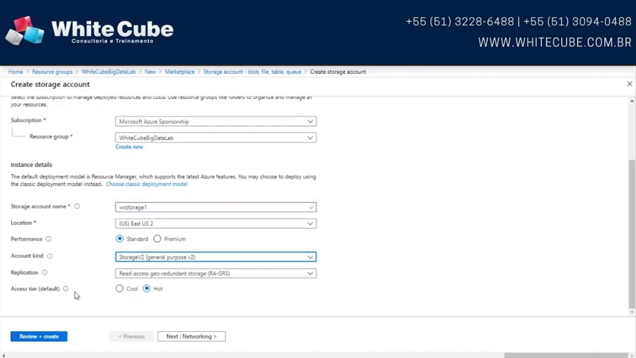
Task: Go to the Home breadcrumb
Action: pyautogui.click(x=15, y=72)
